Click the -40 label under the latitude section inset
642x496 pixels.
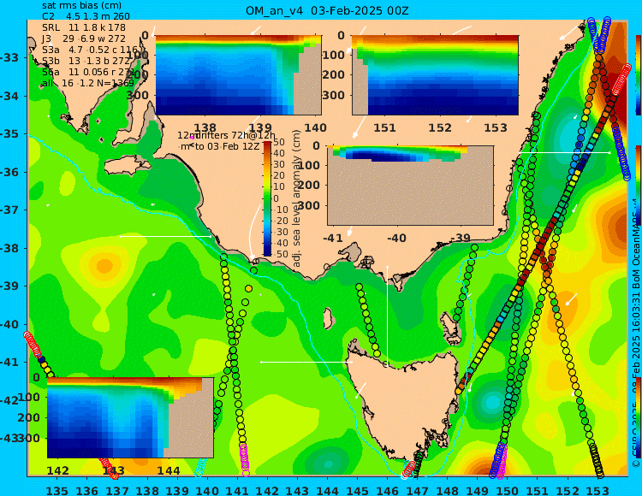point(396,238)
